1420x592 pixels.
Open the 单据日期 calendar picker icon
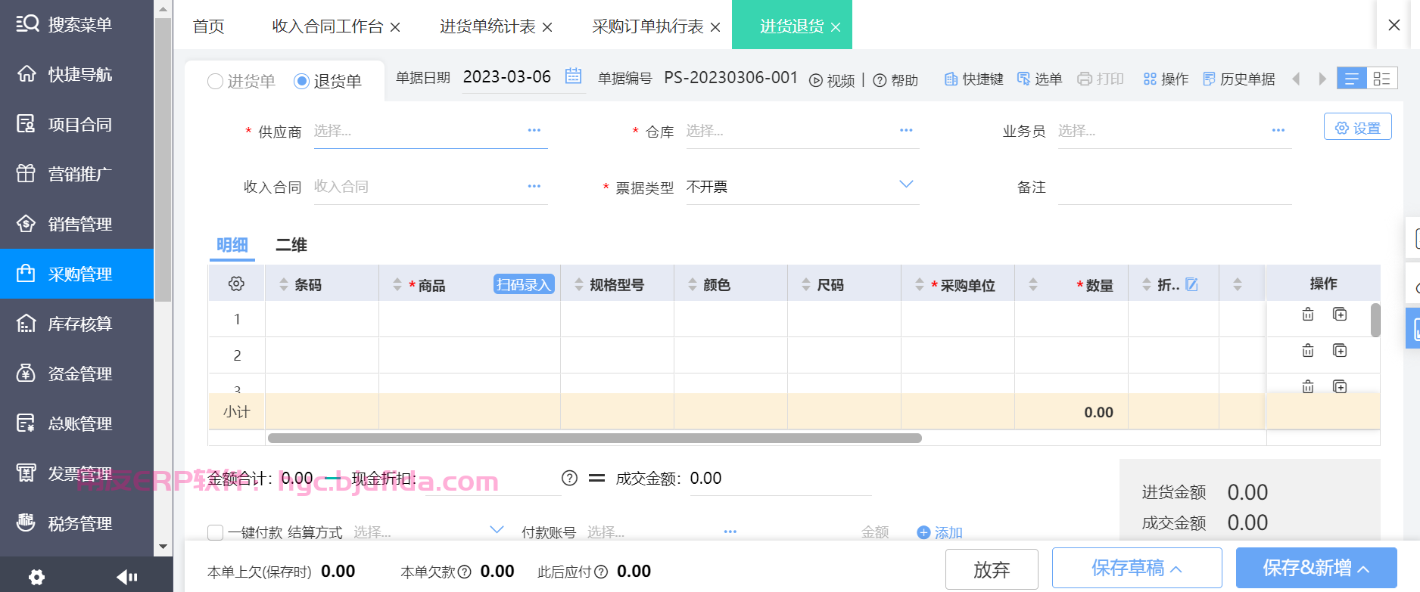tap(574, 76)
